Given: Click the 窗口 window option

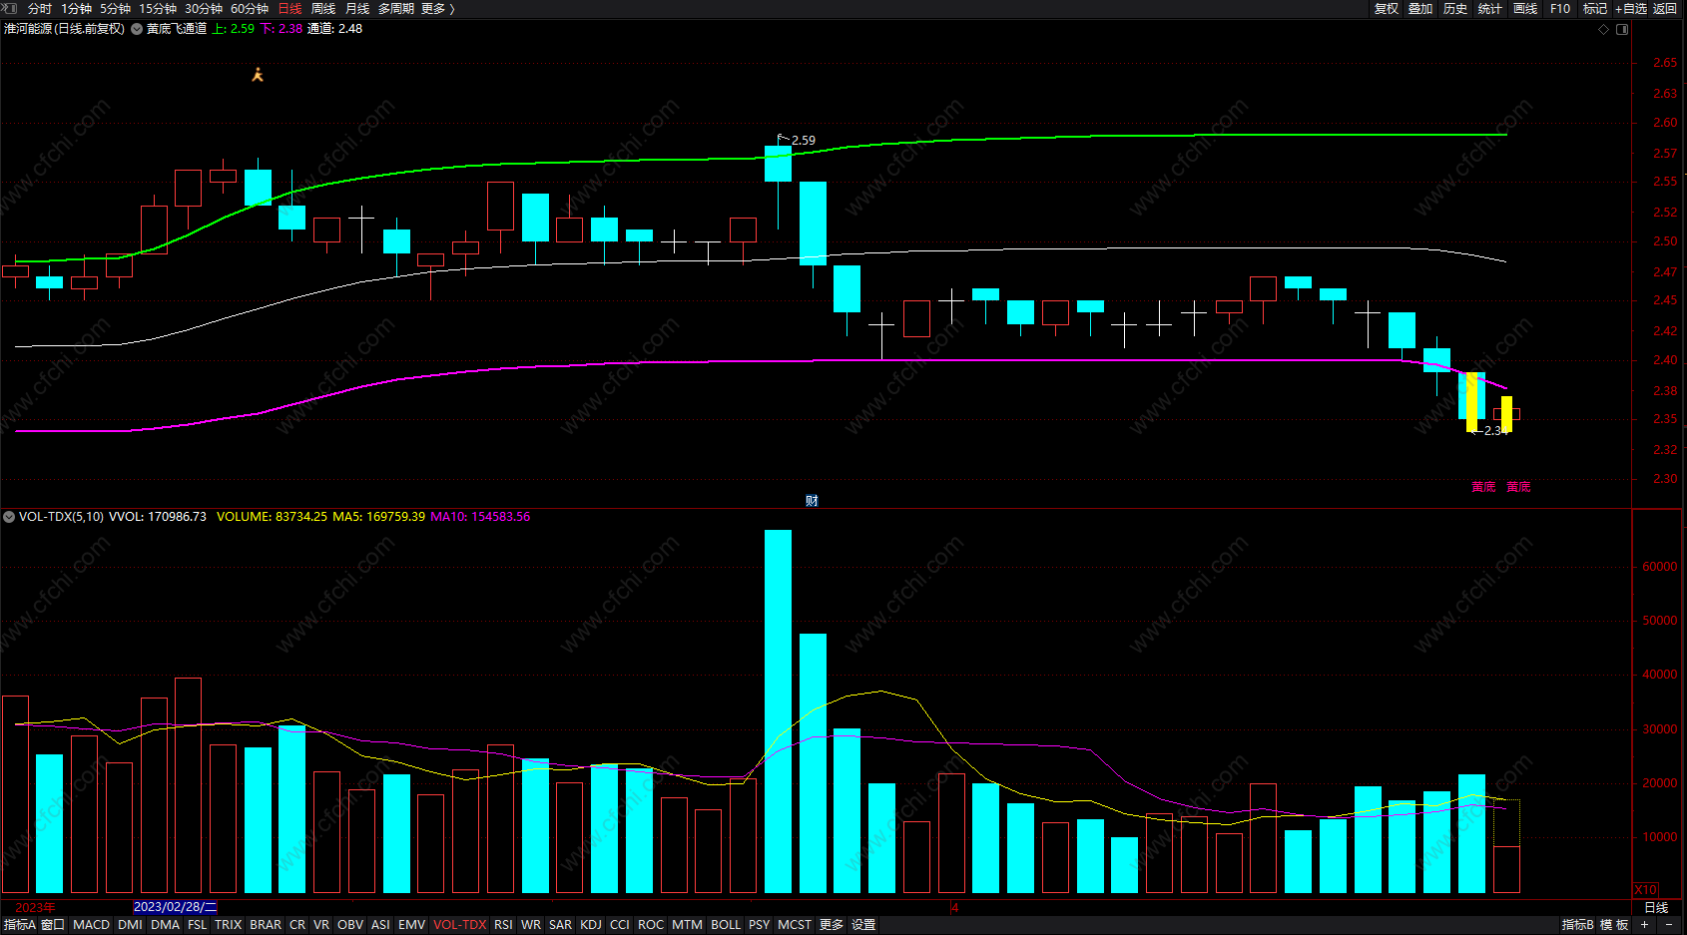Looking at the screenshot, I should pyautogui.click(x=53, y=925).
